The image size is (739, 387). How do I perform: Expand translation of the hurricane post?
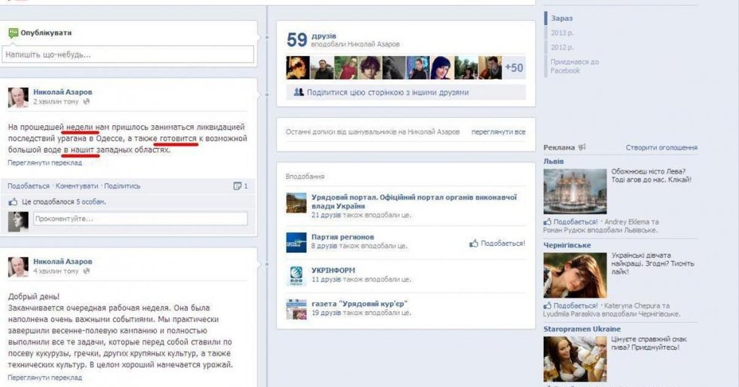[x=44, y=163]
